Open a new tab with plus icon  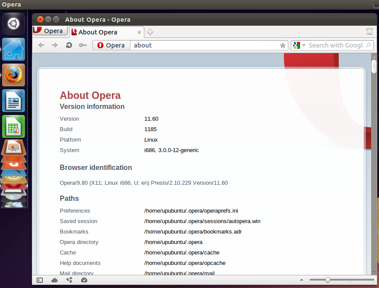(x=150, y=32)
